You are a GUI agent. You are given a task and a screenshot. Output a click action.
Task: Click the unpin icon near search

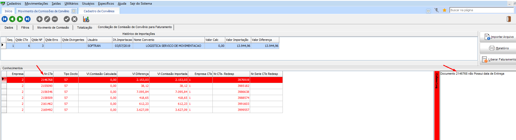(x=437, y=10)
